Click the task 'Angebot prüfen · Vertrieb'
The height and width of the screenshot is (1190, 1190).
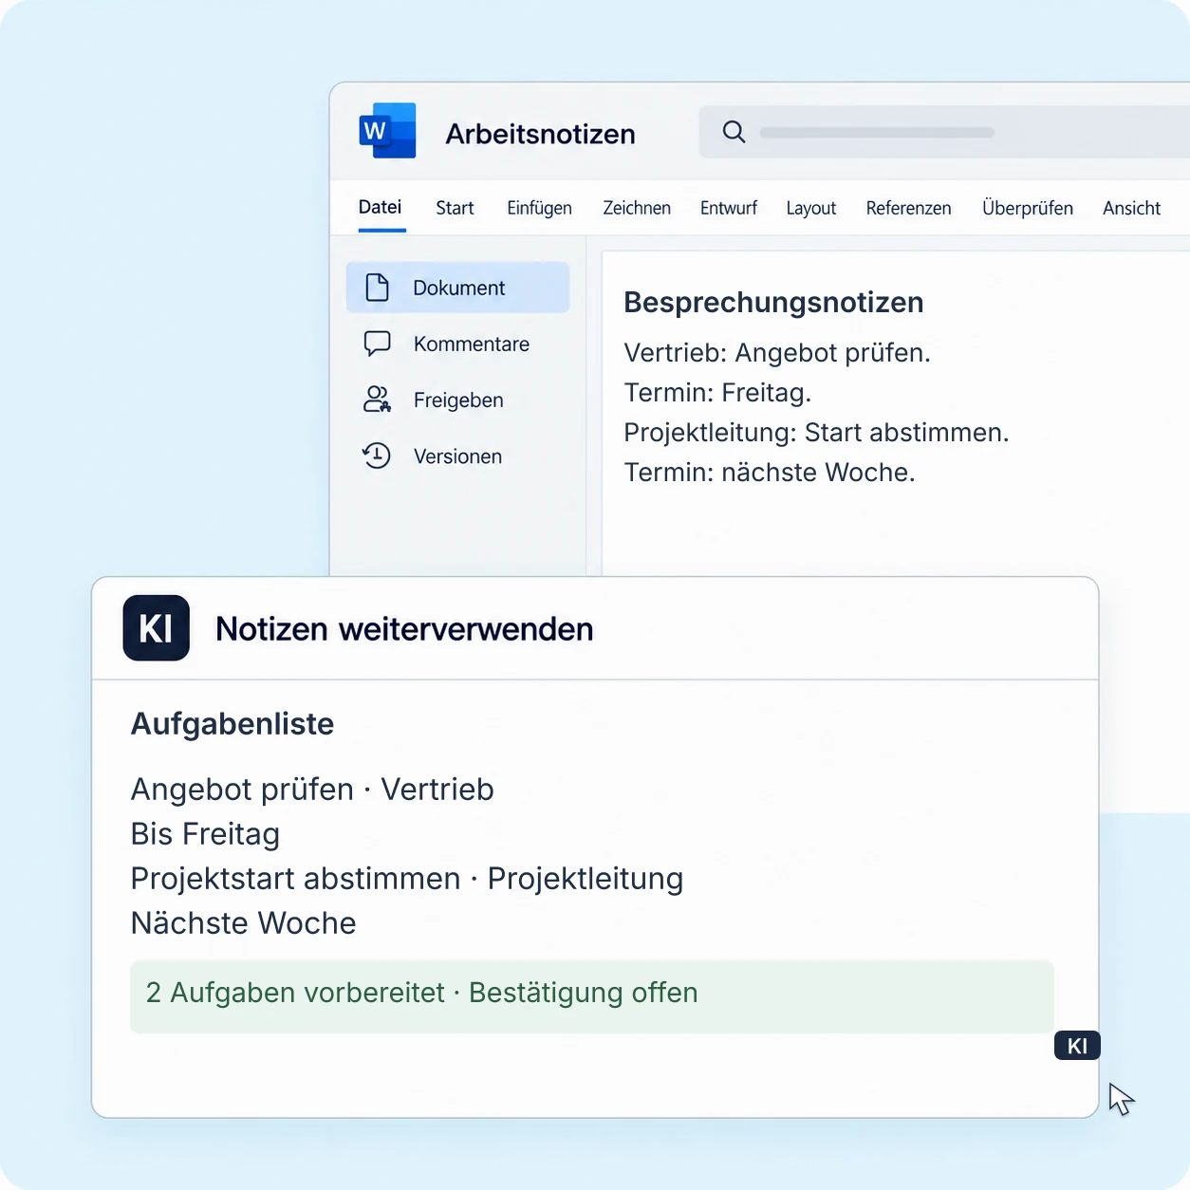312,790
